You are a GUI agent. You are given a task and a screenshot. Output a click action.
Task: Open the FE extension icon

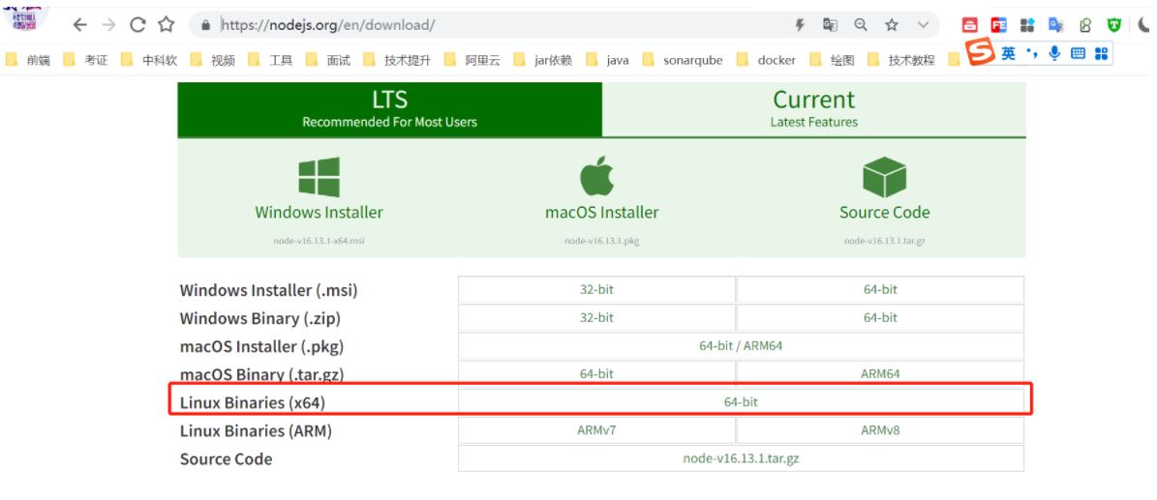[999, 25]
